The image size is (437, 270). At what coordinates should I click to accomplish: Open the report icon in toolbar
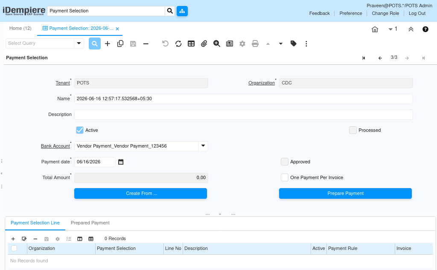[x=230, y=44]
